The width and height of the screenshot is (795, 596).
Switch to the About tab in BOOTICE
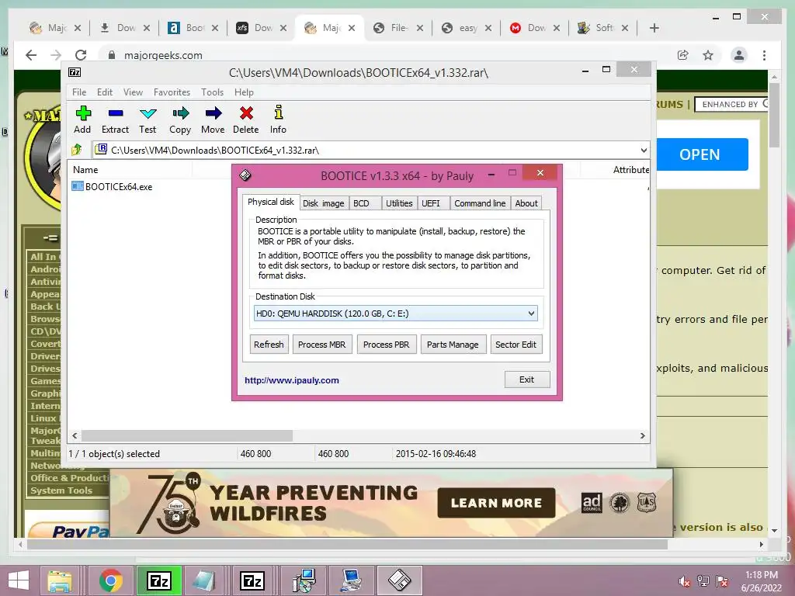tap(526, 203)
